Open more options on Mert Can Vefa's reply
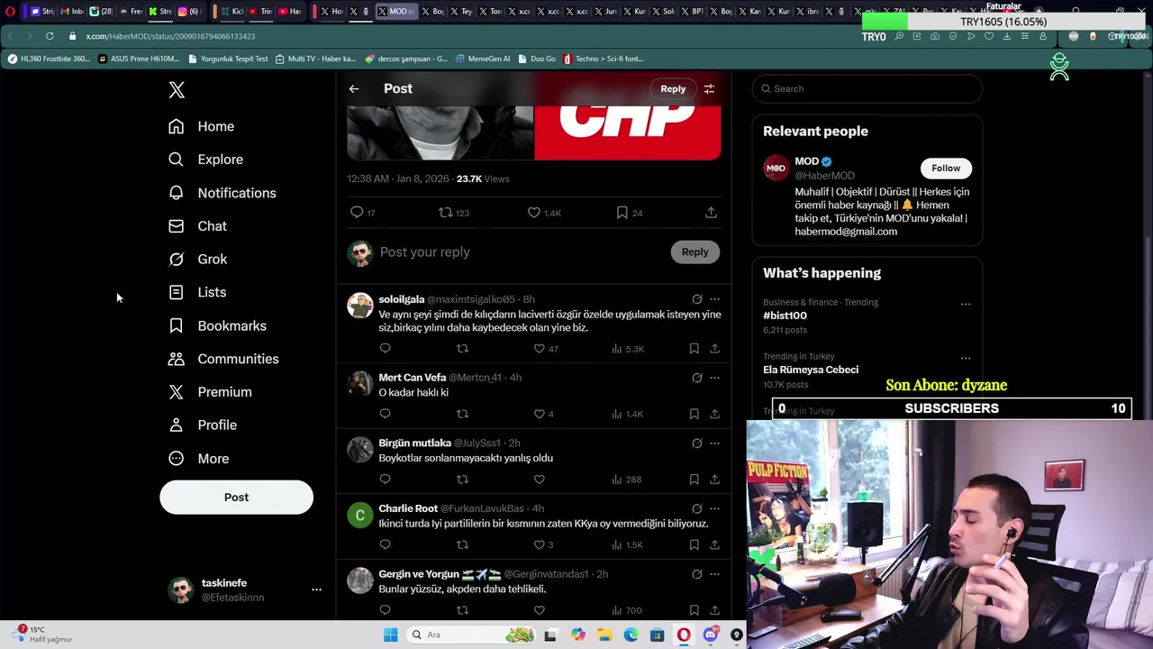This screenshot has width=1153, height=649. pyautogui.click(x=714, y=378)
